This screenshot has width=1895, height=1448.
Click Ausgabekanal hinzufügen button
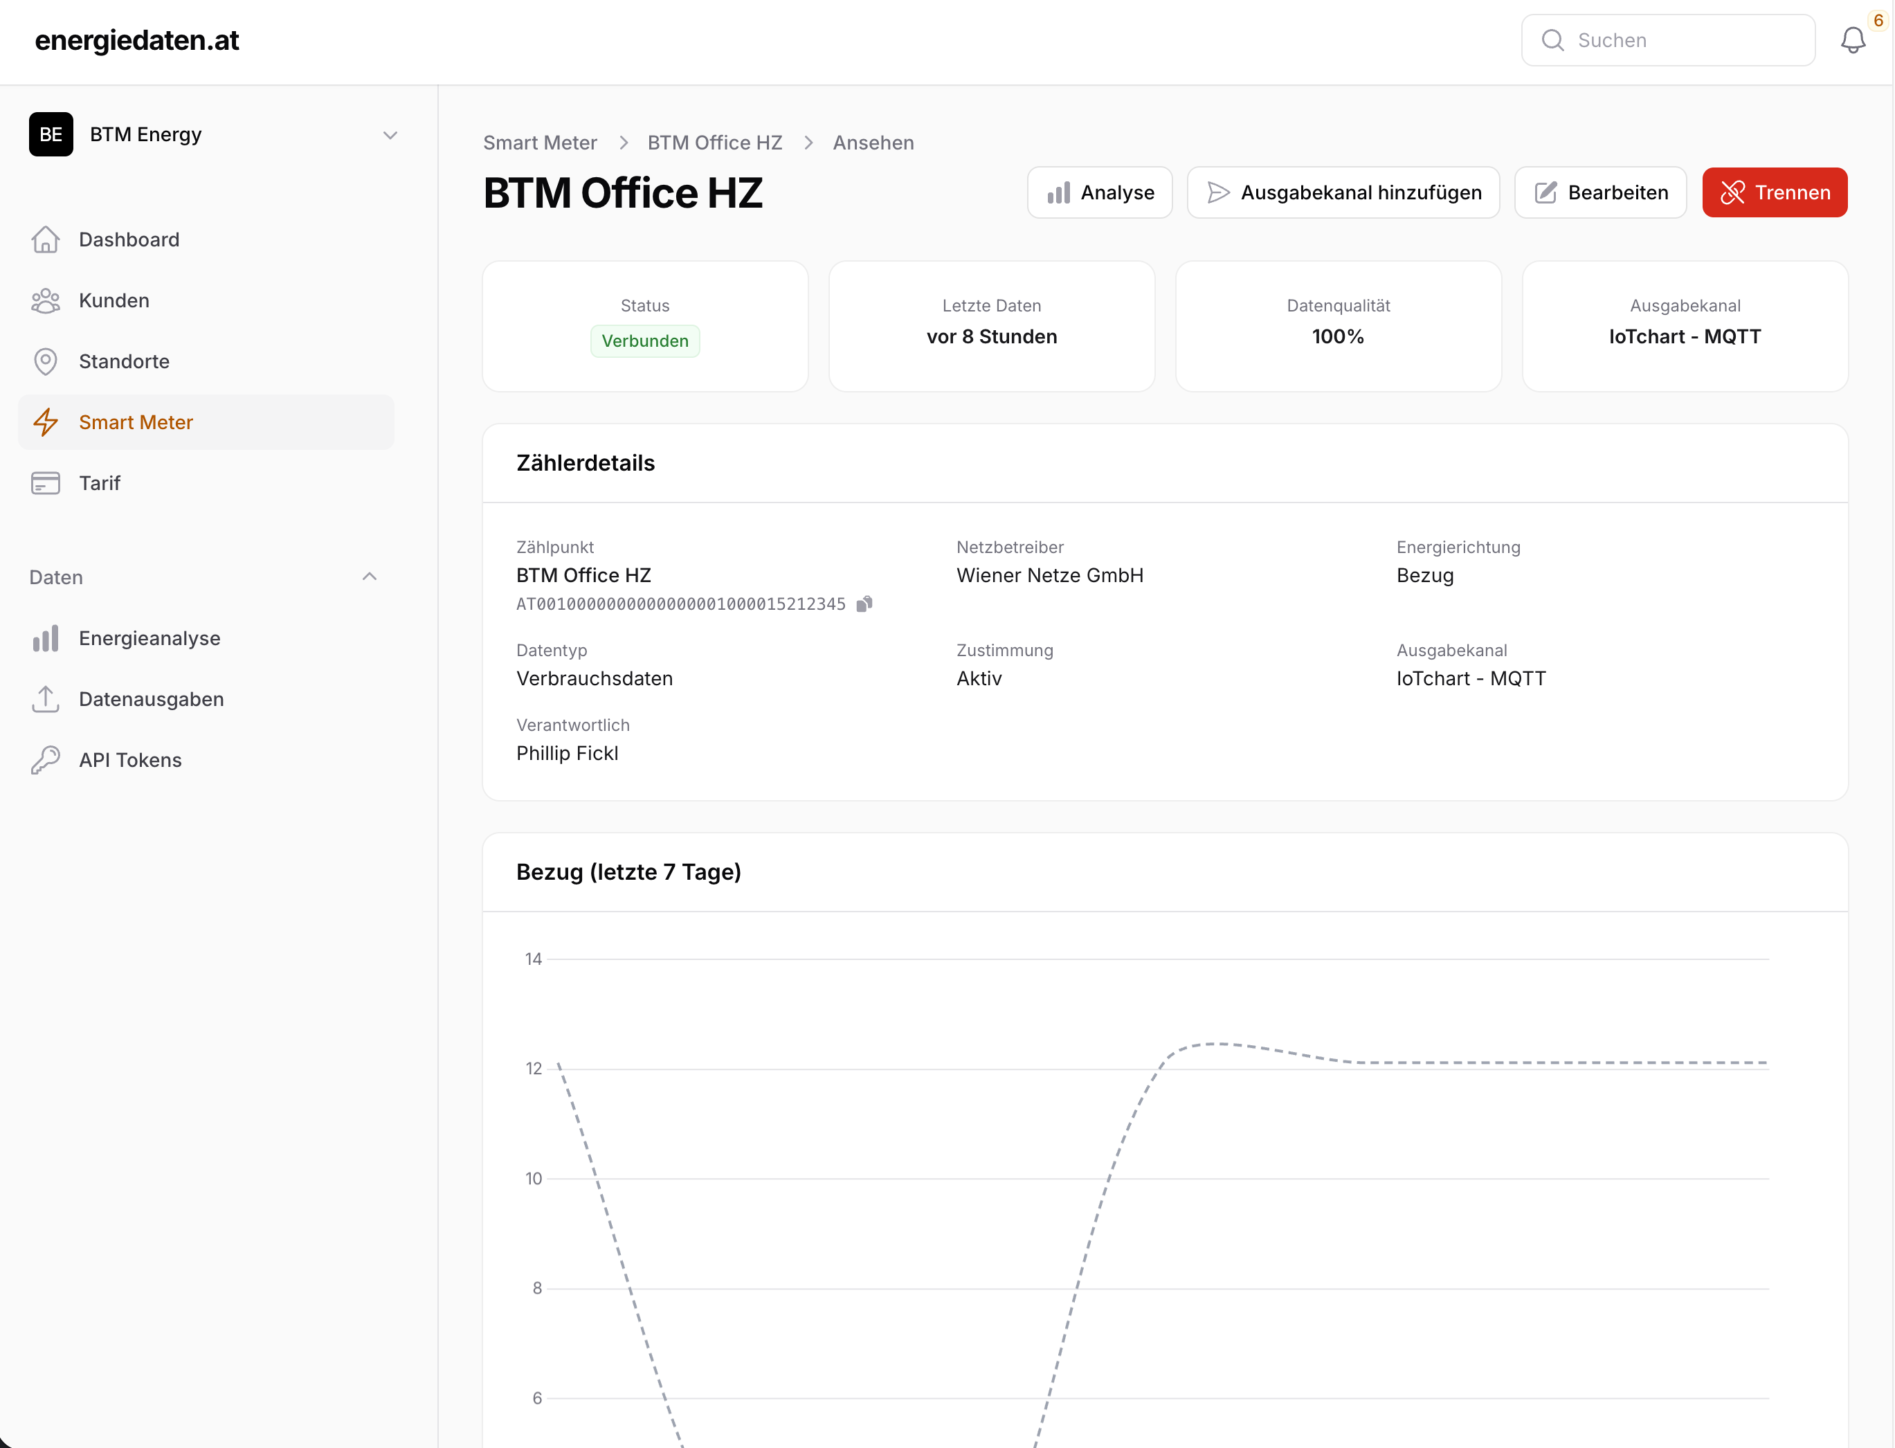(x=1343, y=192)
